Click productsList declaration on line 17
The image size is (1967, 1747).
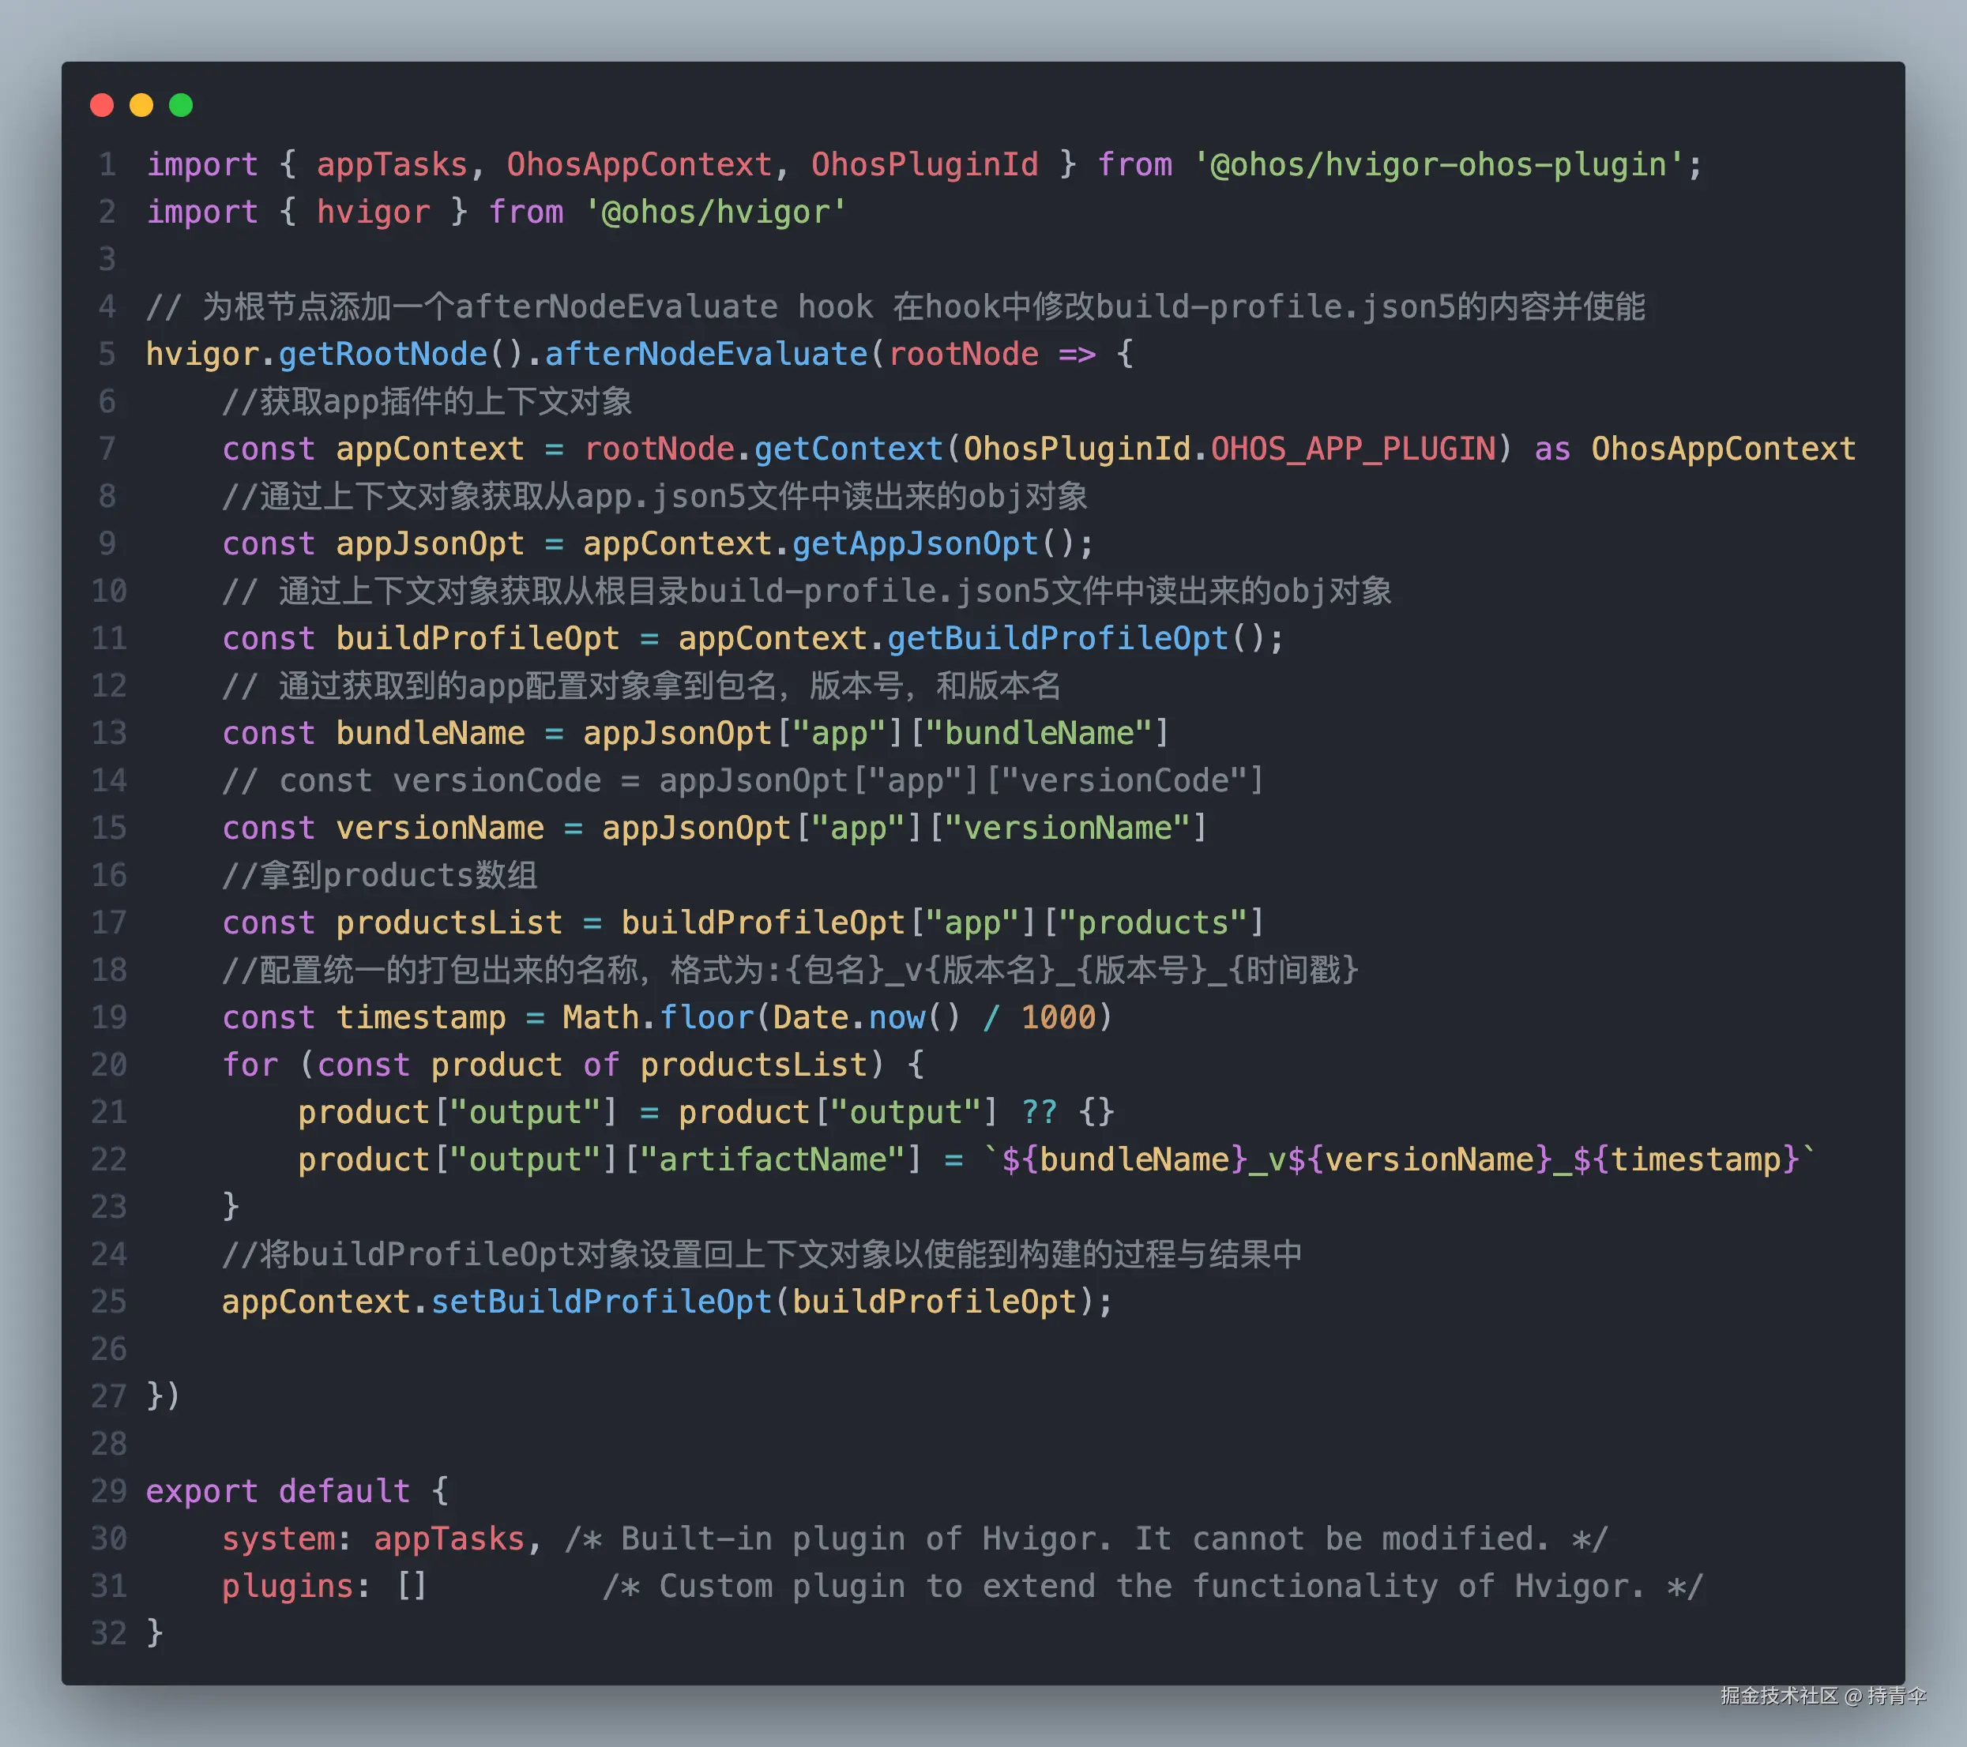point(449,922)
